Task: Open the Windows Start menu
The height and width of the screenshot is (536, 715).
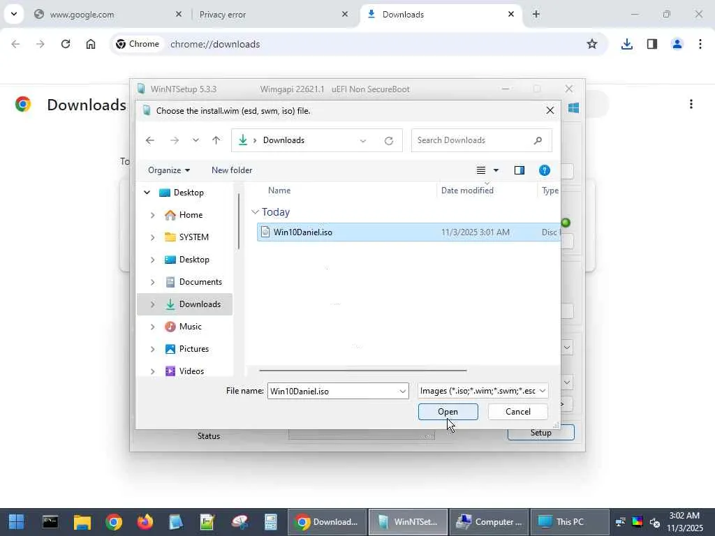Action: click(17, 522)
